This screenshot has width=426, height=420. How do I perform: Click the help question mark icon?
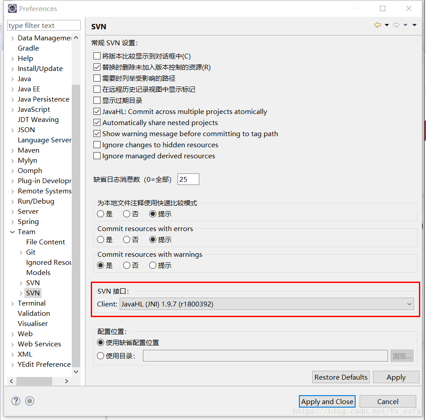tap(16, 401)
